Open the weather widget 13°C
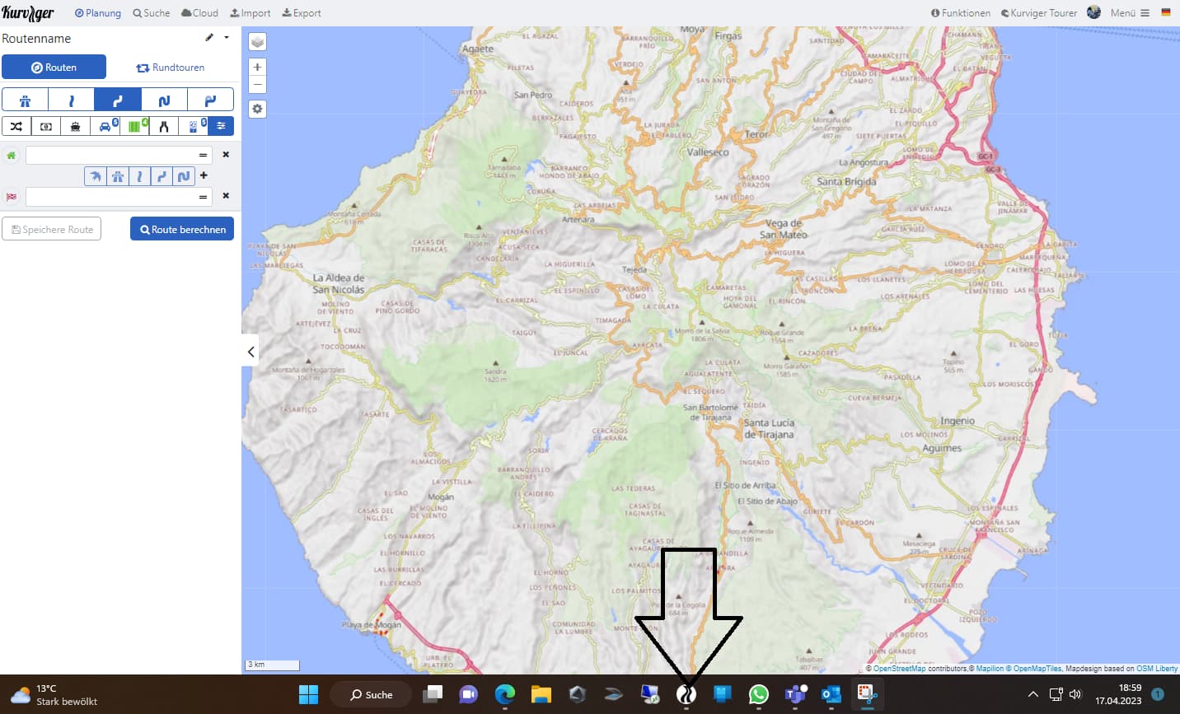 click(x=54, y=694)
